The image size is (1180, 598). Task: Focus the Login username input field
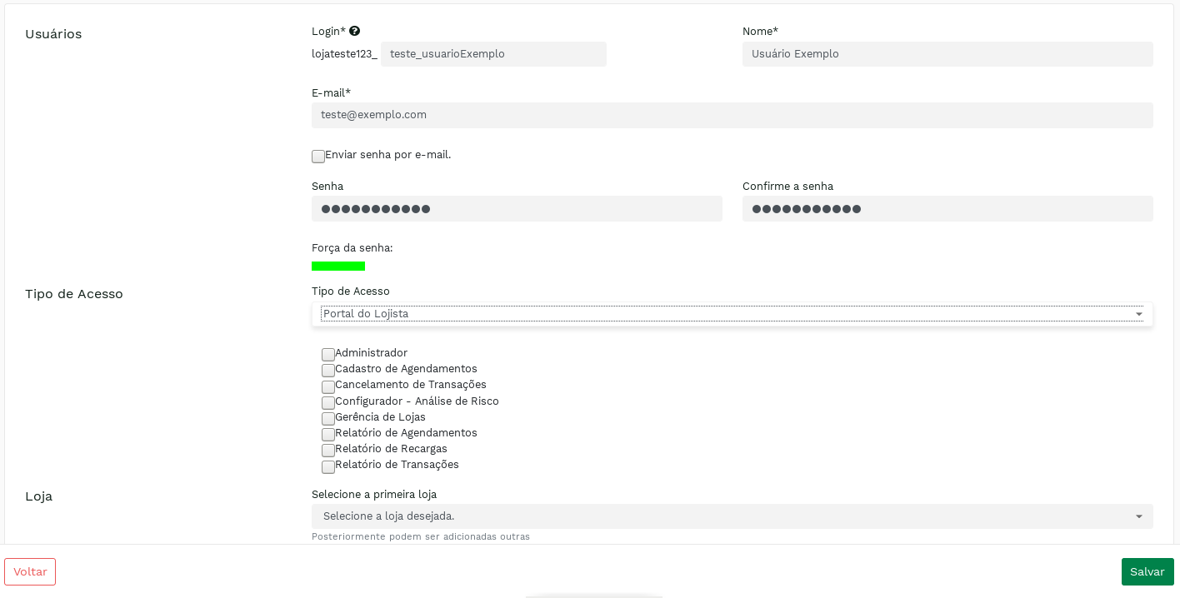[x=493, y=54]
